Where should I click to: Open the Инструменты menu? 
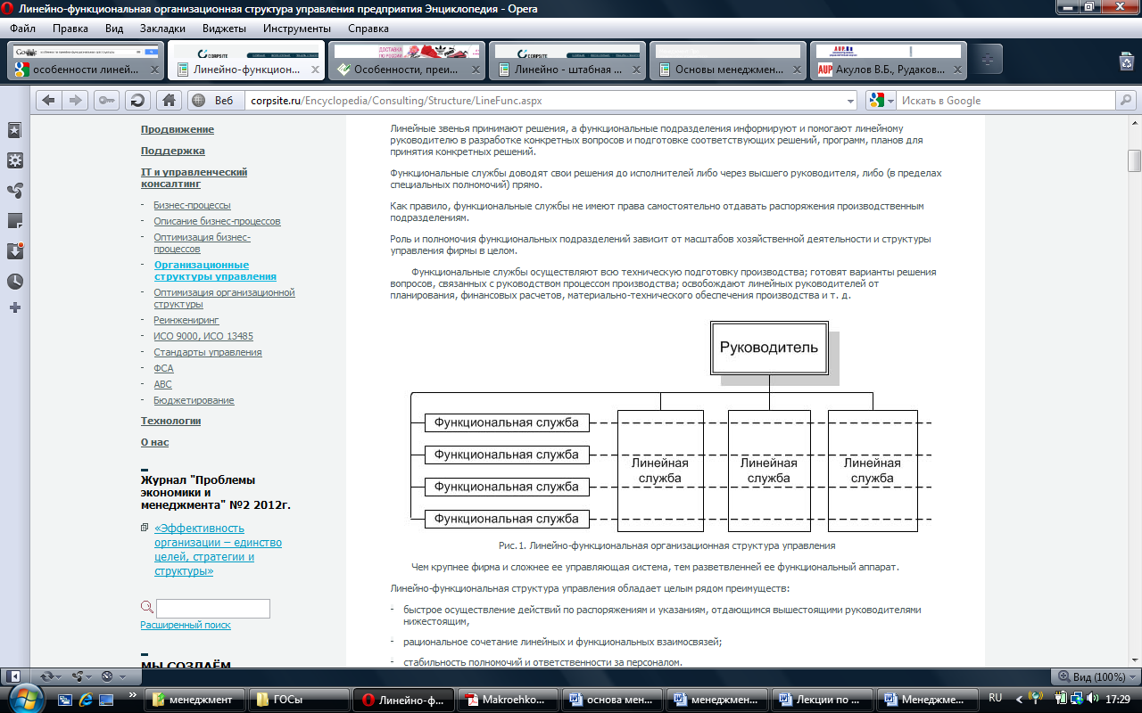297,28
